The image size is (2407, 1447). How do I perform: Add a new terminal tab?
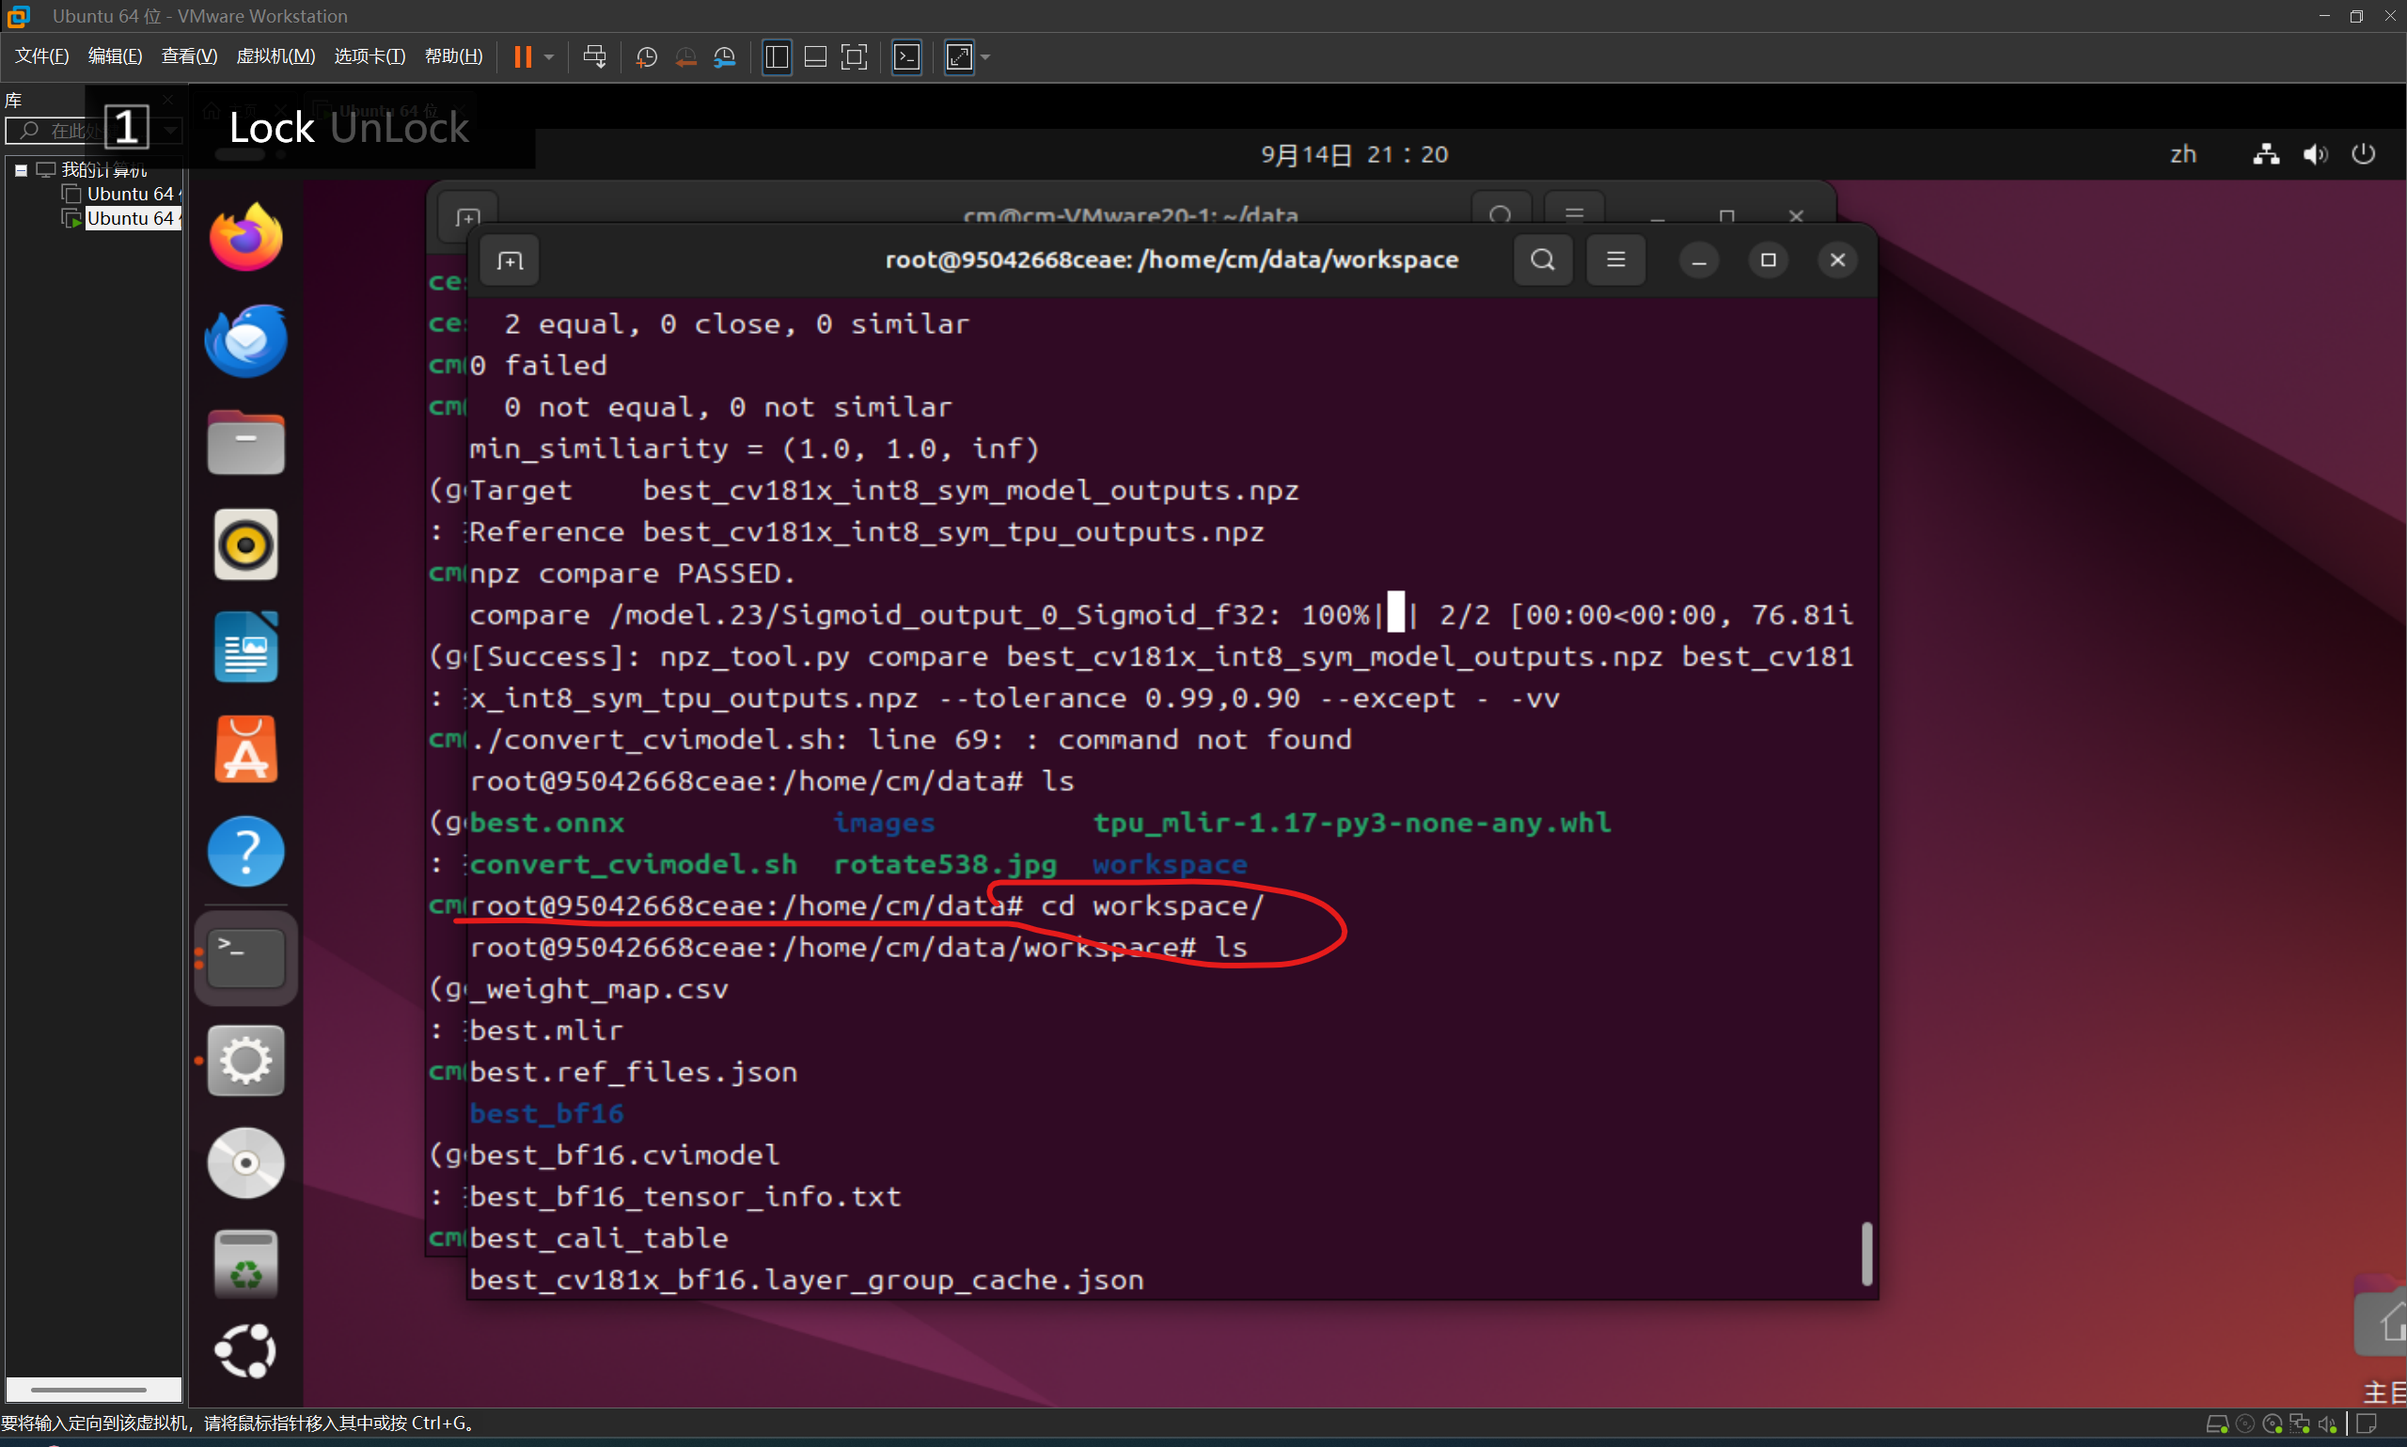tap(509, 260)
